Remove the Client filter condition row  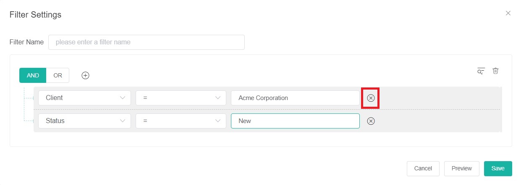371,98
